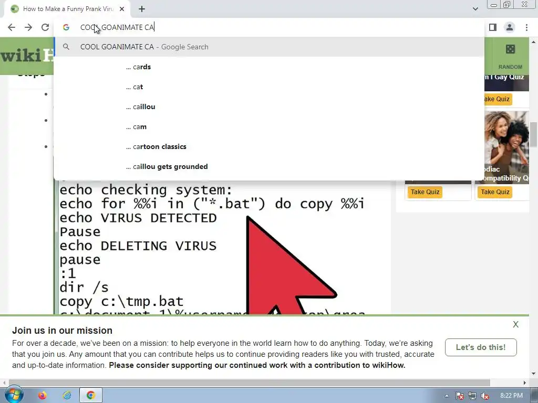Choose the 'cartoon classics' autocomplete suggestion
The image size is (538, 403).
click(269, 147)
